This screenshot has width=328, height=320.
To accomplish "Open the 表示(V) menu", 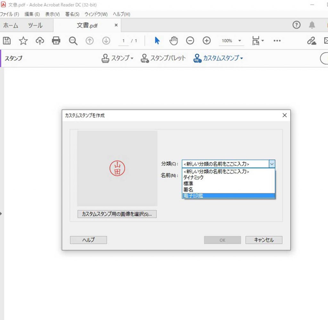I will [x=53, y=14].
